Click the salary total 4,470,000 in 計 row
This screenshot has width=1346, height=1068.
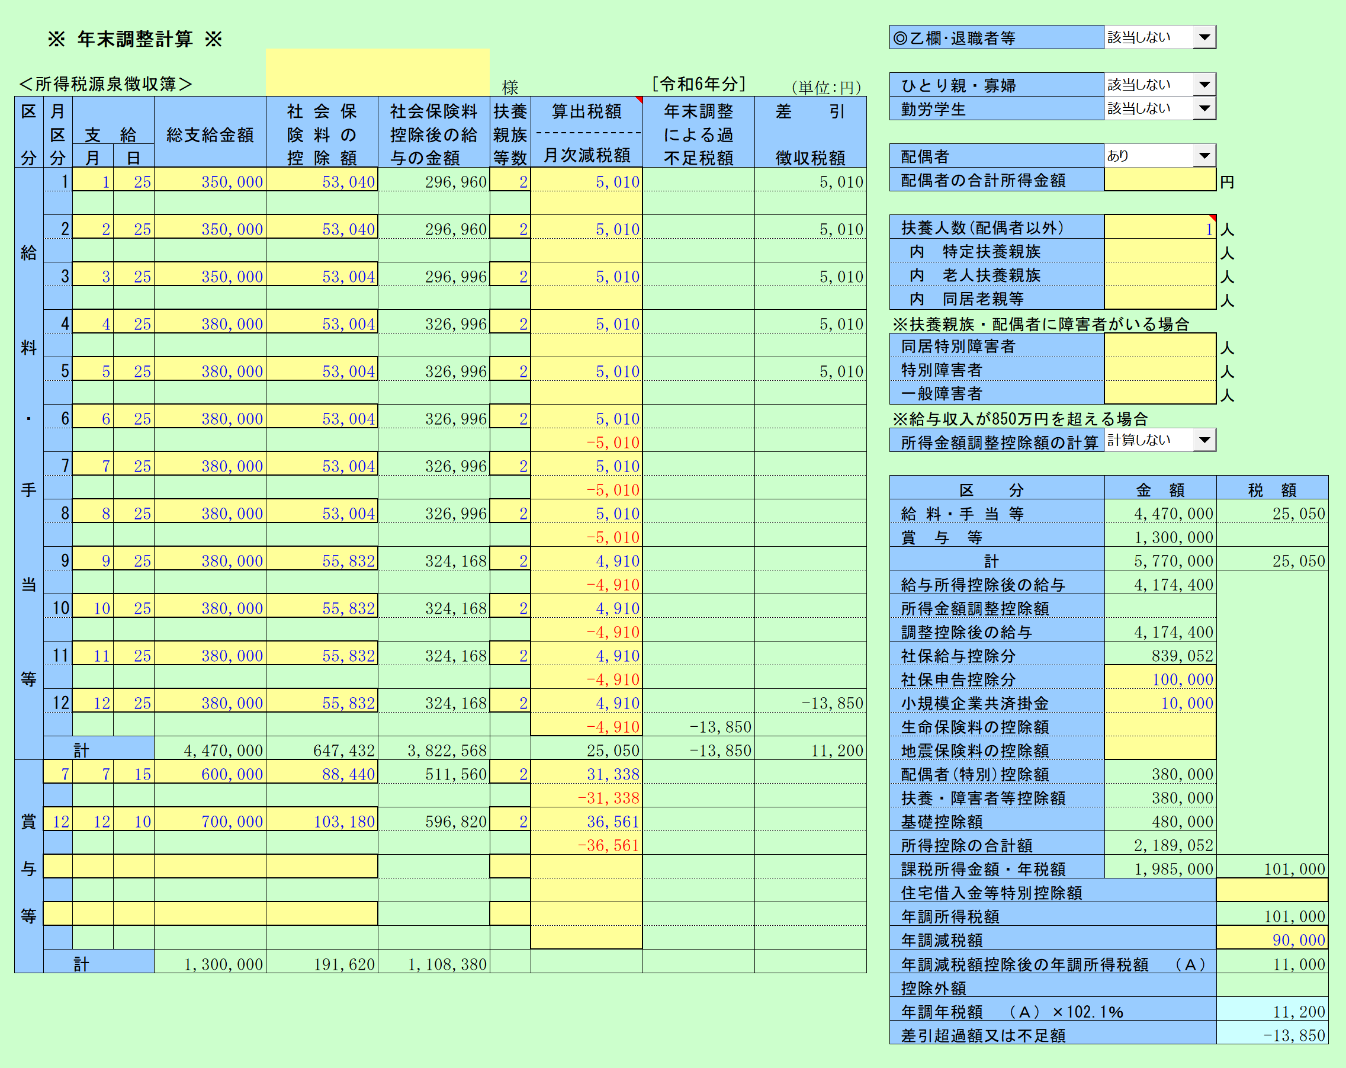point(210,749)
